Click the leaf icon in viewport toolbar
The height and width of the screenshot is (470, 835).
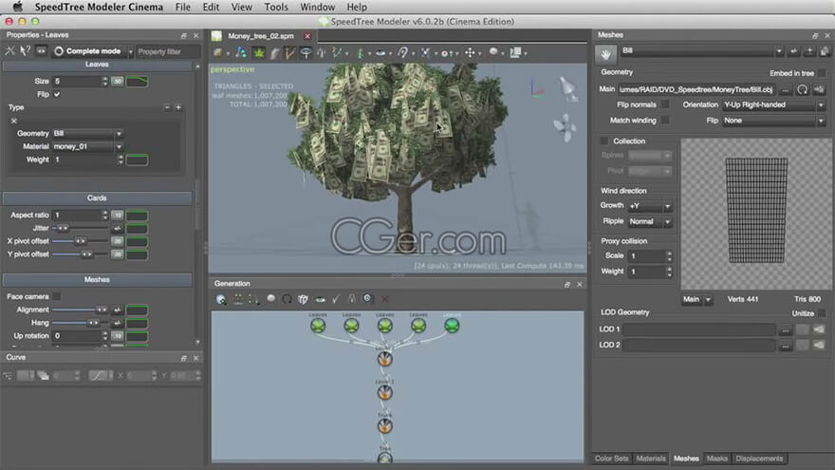(259, 53)
